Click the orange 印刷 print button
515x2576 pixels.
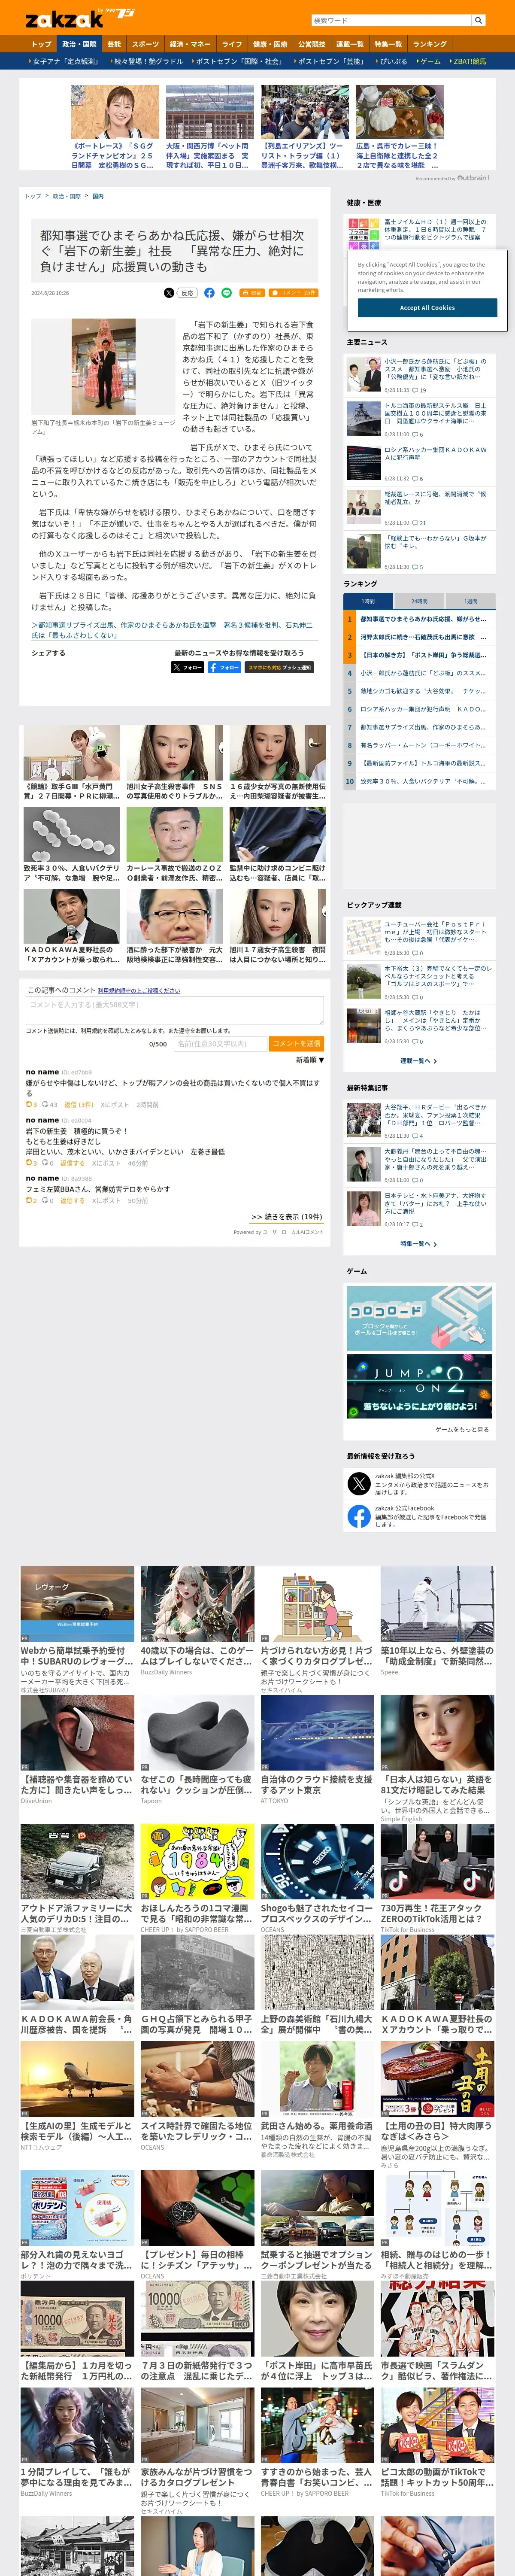(252, 293)
